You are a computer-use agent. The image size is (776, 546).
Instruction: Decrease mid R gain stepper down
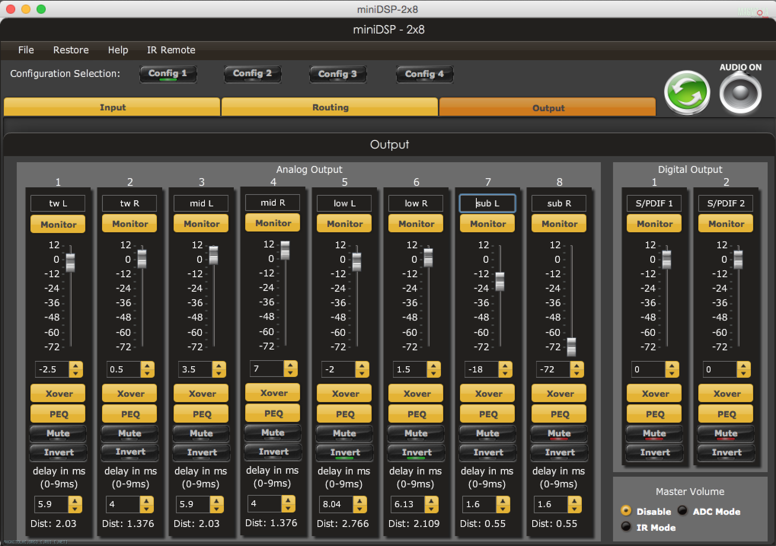tap(290, 373)
